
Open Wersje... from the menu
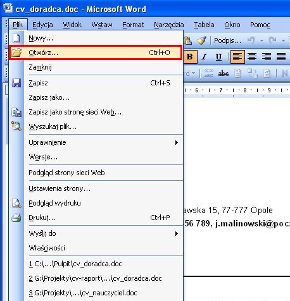point(96,157)
